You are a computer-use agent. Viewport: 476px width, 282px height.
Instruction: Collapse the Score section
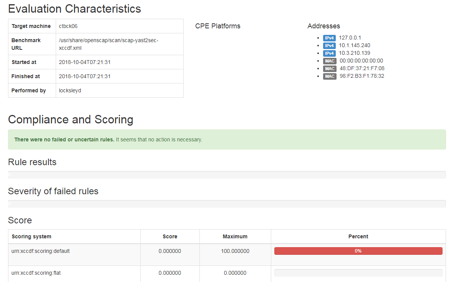coord(20,220)
